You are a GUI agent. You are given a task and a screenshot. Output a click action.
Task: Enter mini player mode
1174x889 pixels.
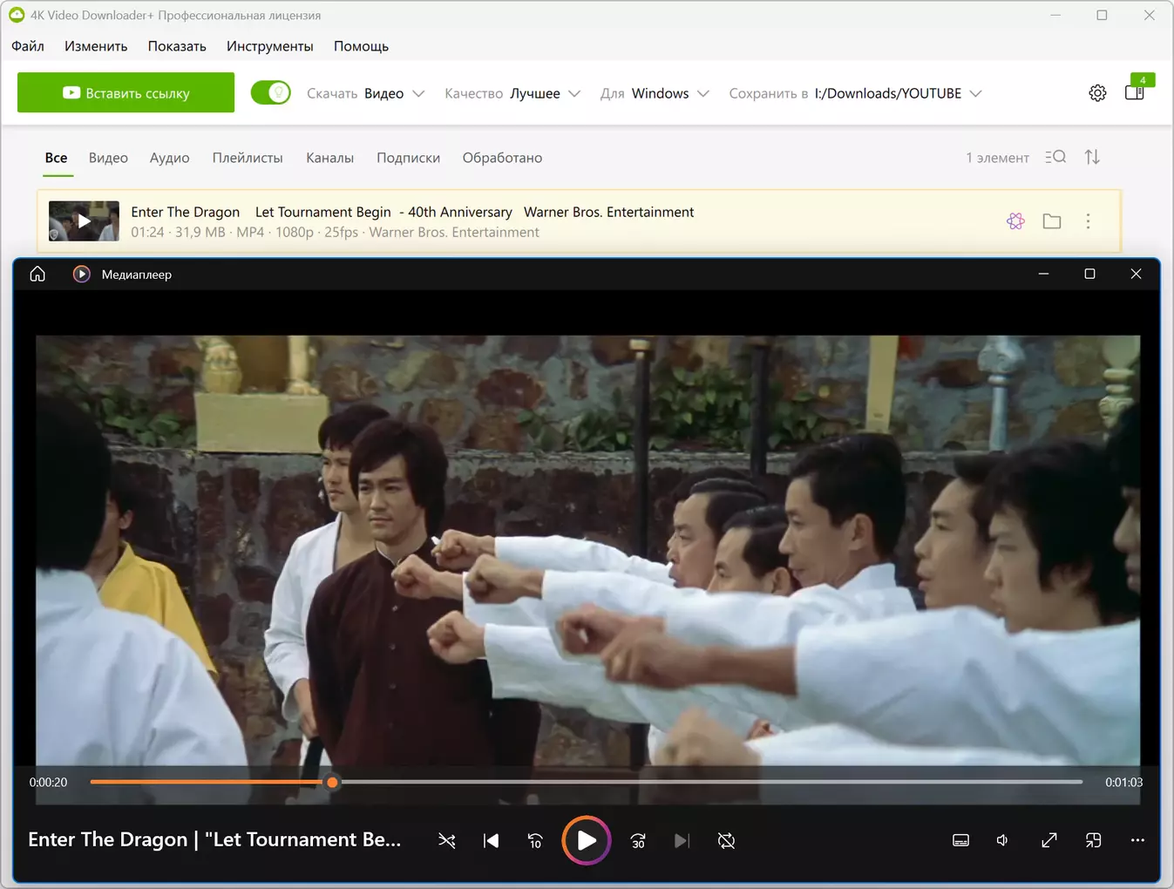[1093, 840]
